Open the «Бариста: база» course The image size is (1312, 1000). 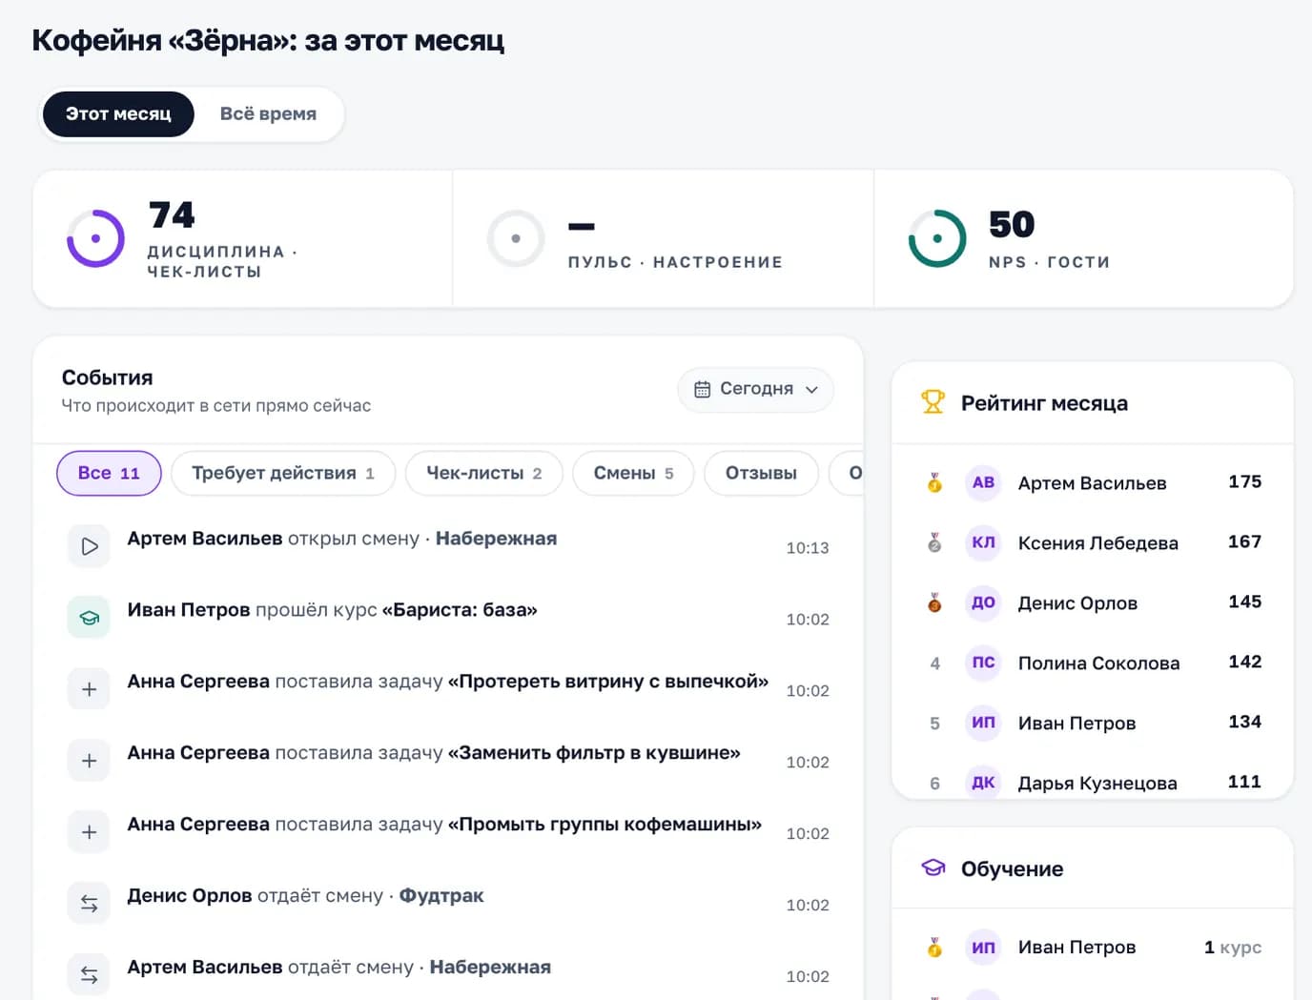point(460,610)
